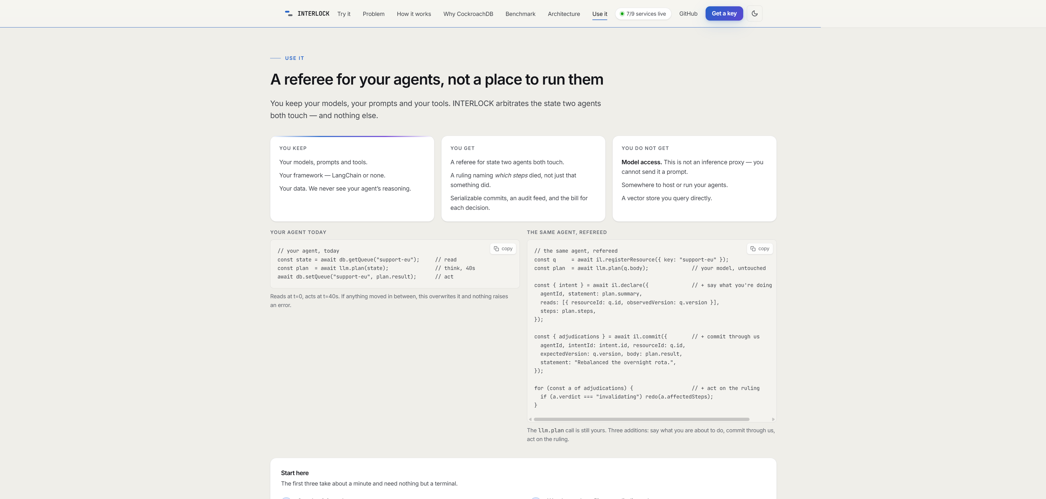Screen dimensions: 1046x499
Task: Click the code scrollbar right arrow
Action: click(773, 419)
